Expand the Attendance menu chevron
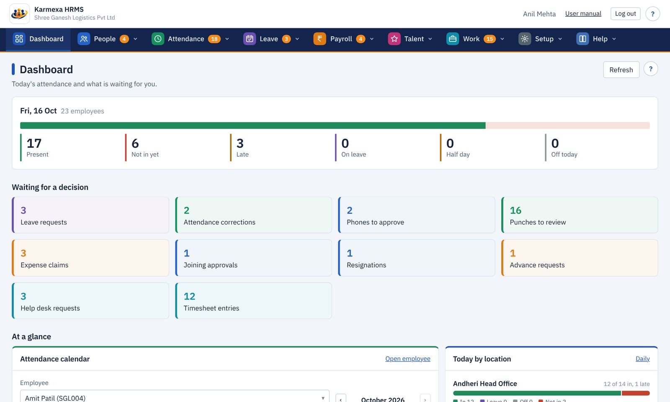The image size is (670, 402). pos(227,39)
